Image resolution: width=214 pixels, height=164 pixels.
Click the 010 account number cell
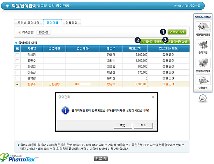tap(83, 84)
